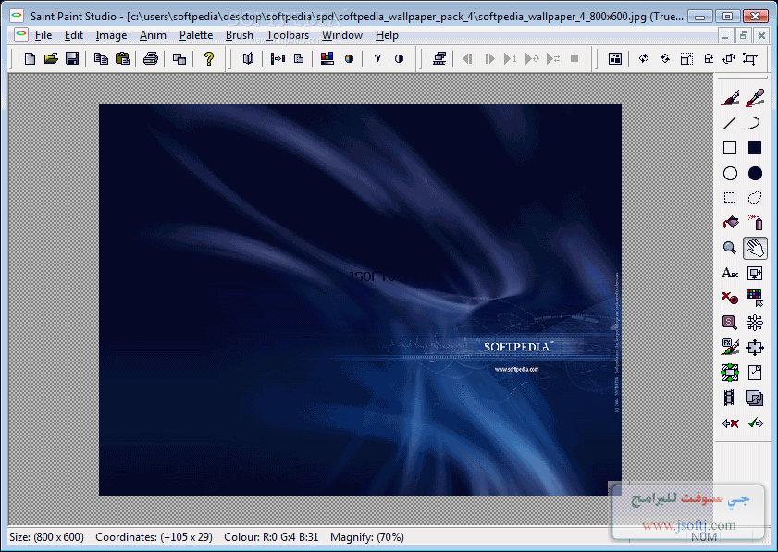Select the magnifier zoom tool
The width and height of the screenshot is (778, 552).
pos(730,248)
